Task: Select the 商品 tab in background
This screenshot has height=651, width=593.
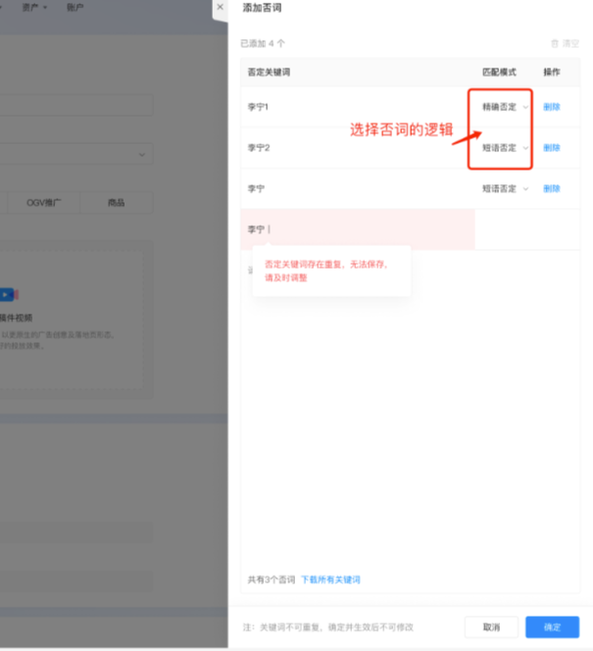Action: coord(117,203)
